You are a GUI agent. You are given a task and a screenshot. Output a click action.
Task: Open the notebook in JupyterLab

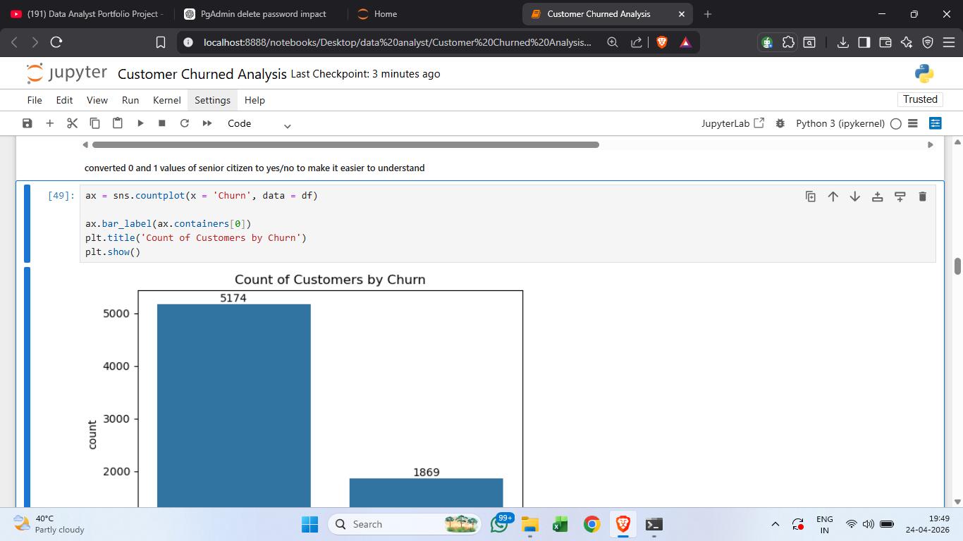pyautogui.click(x=733, y=123)
